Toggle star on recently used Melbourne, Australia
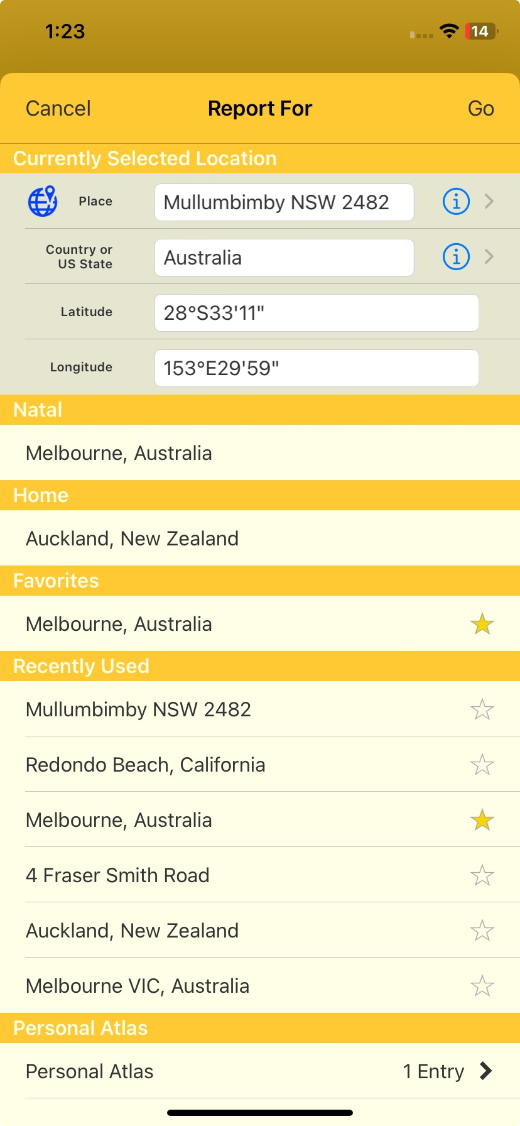The image size is (520, 1126). click(482, 820)
